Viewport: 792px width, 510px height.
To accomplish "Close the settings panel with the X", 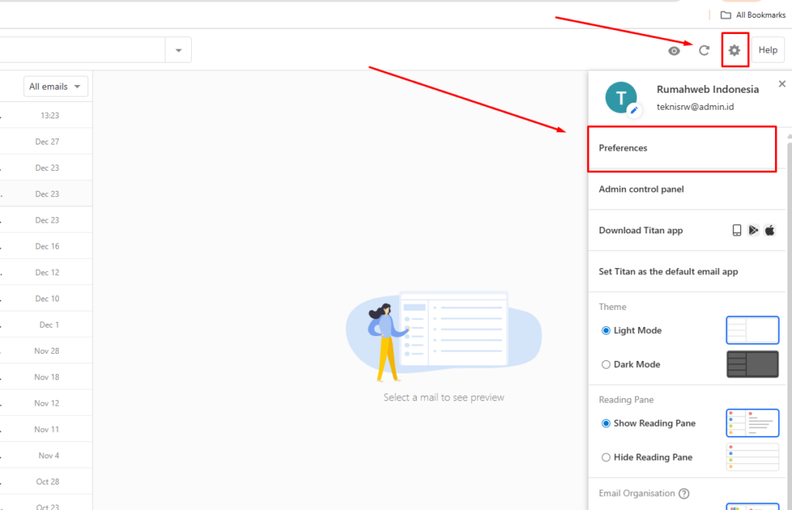I will coord(781,83).
